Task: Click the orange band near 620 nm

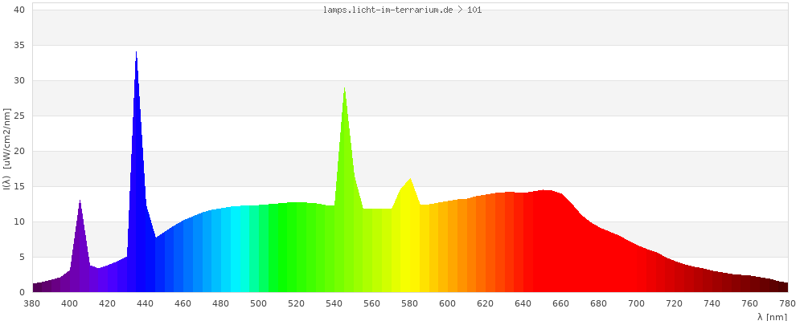Action: click(x=486, y=249)
